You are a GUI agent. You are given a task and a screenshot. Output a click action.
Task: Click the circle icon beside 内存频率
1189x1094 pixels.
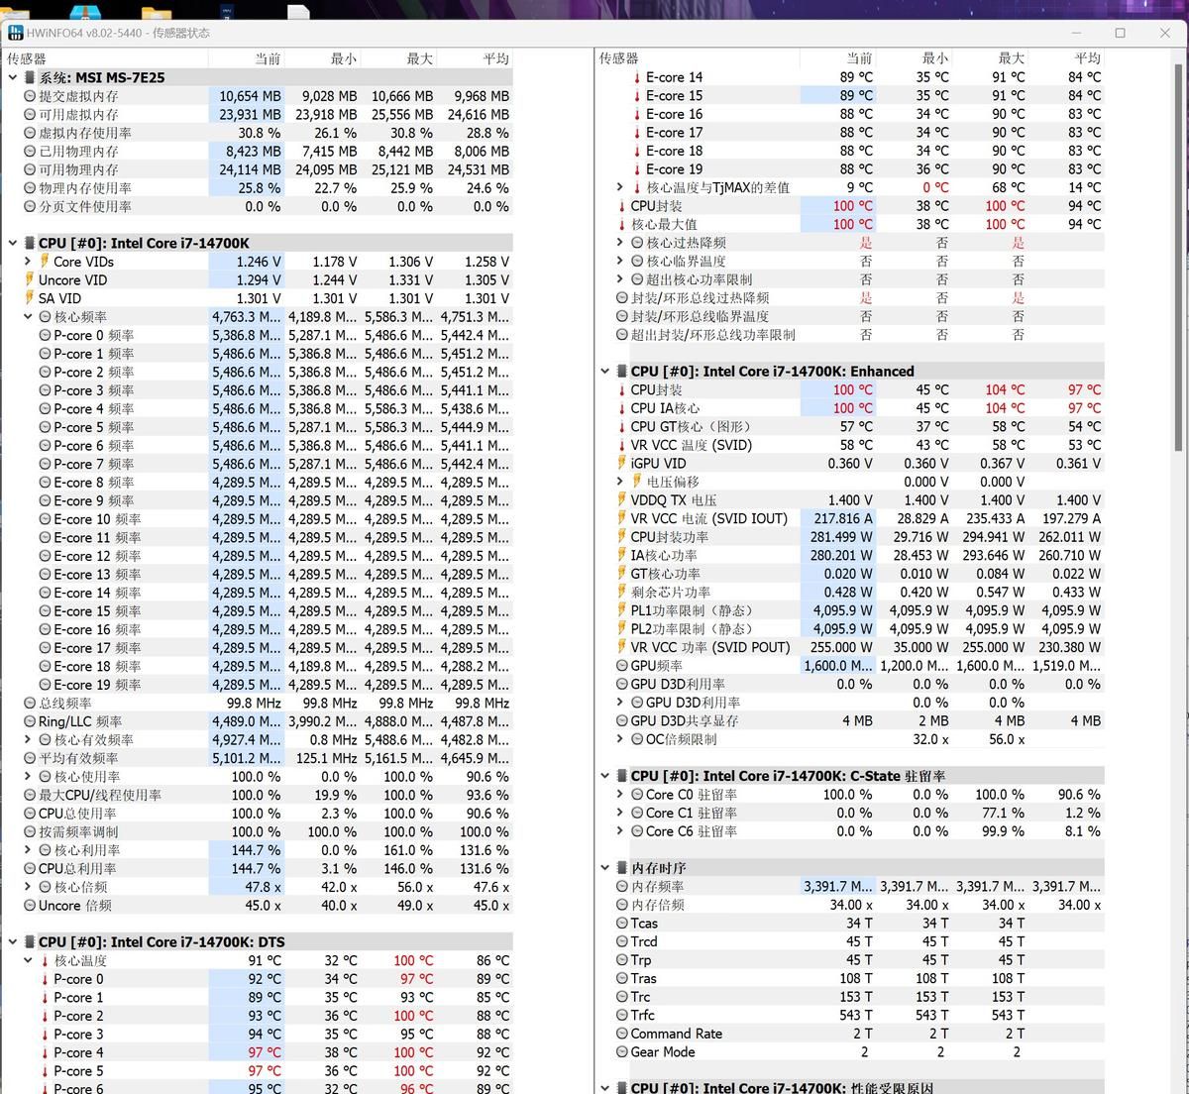point(622,887)
